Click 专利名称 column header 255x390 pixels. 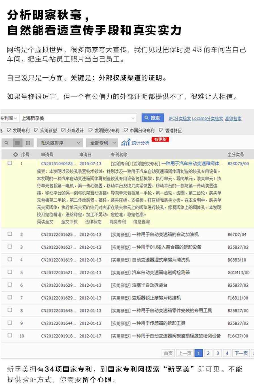(119, 155)
